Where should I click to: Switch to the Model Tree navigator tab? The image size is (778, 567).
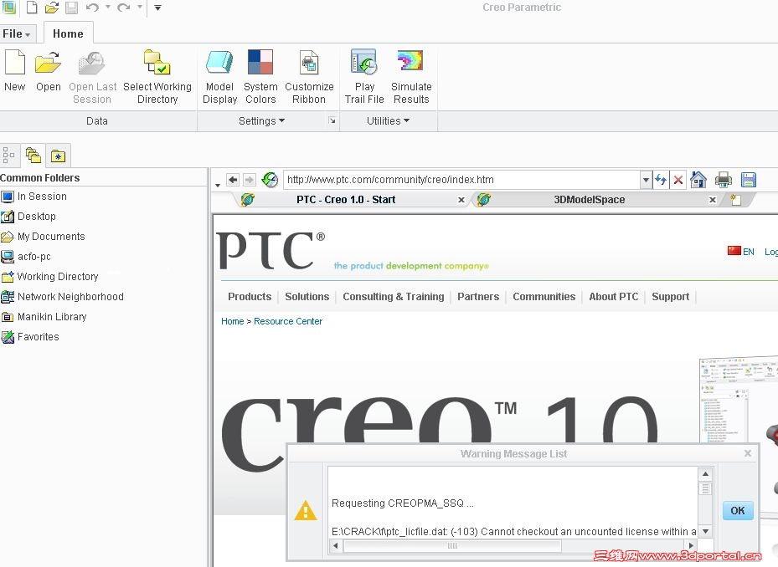coord(9,156)
